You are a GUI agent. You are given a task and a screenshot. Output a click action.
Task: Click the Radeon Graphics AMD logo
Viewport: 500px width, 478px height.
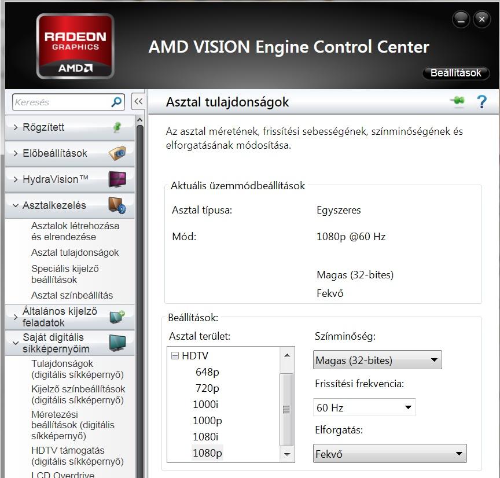coord(75,46)
